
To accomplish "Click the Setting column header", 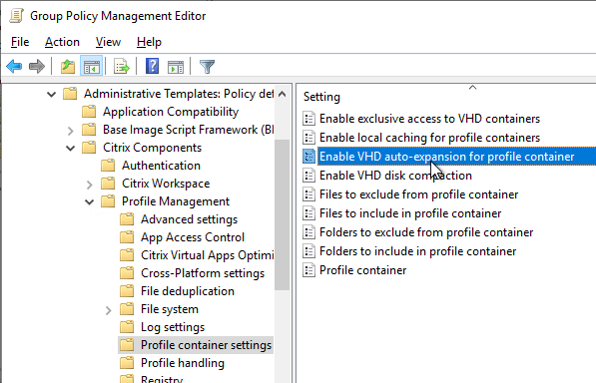I will (321, 97).
